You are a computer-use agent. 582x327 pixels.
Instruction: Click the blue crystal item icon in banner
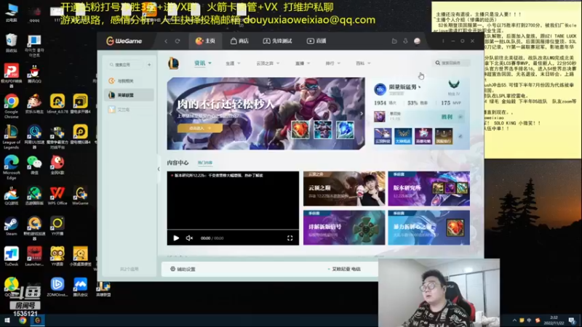pyautogui.click(x=345, y=130)
